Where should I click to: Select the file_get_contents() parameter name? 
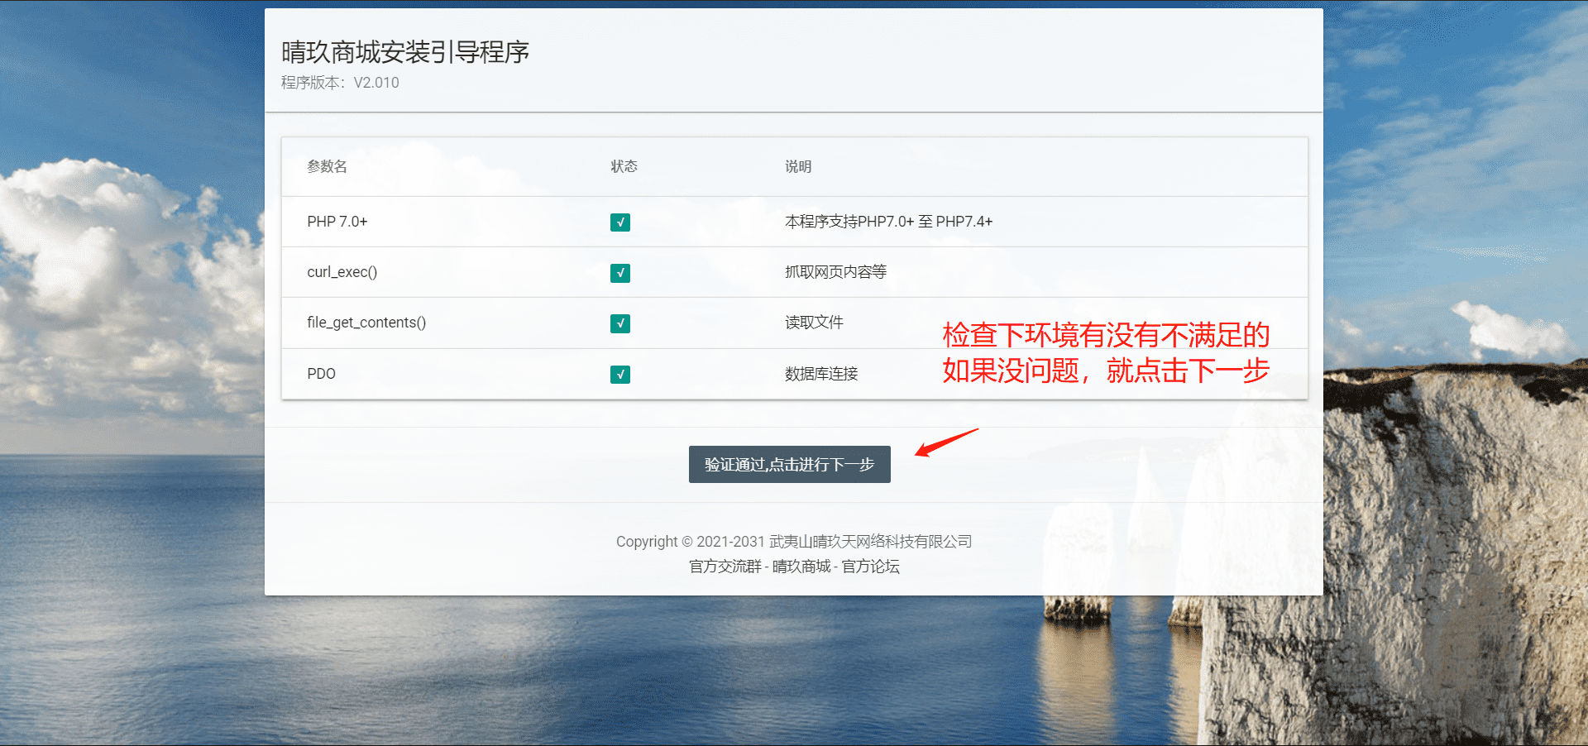coord(366,323)
